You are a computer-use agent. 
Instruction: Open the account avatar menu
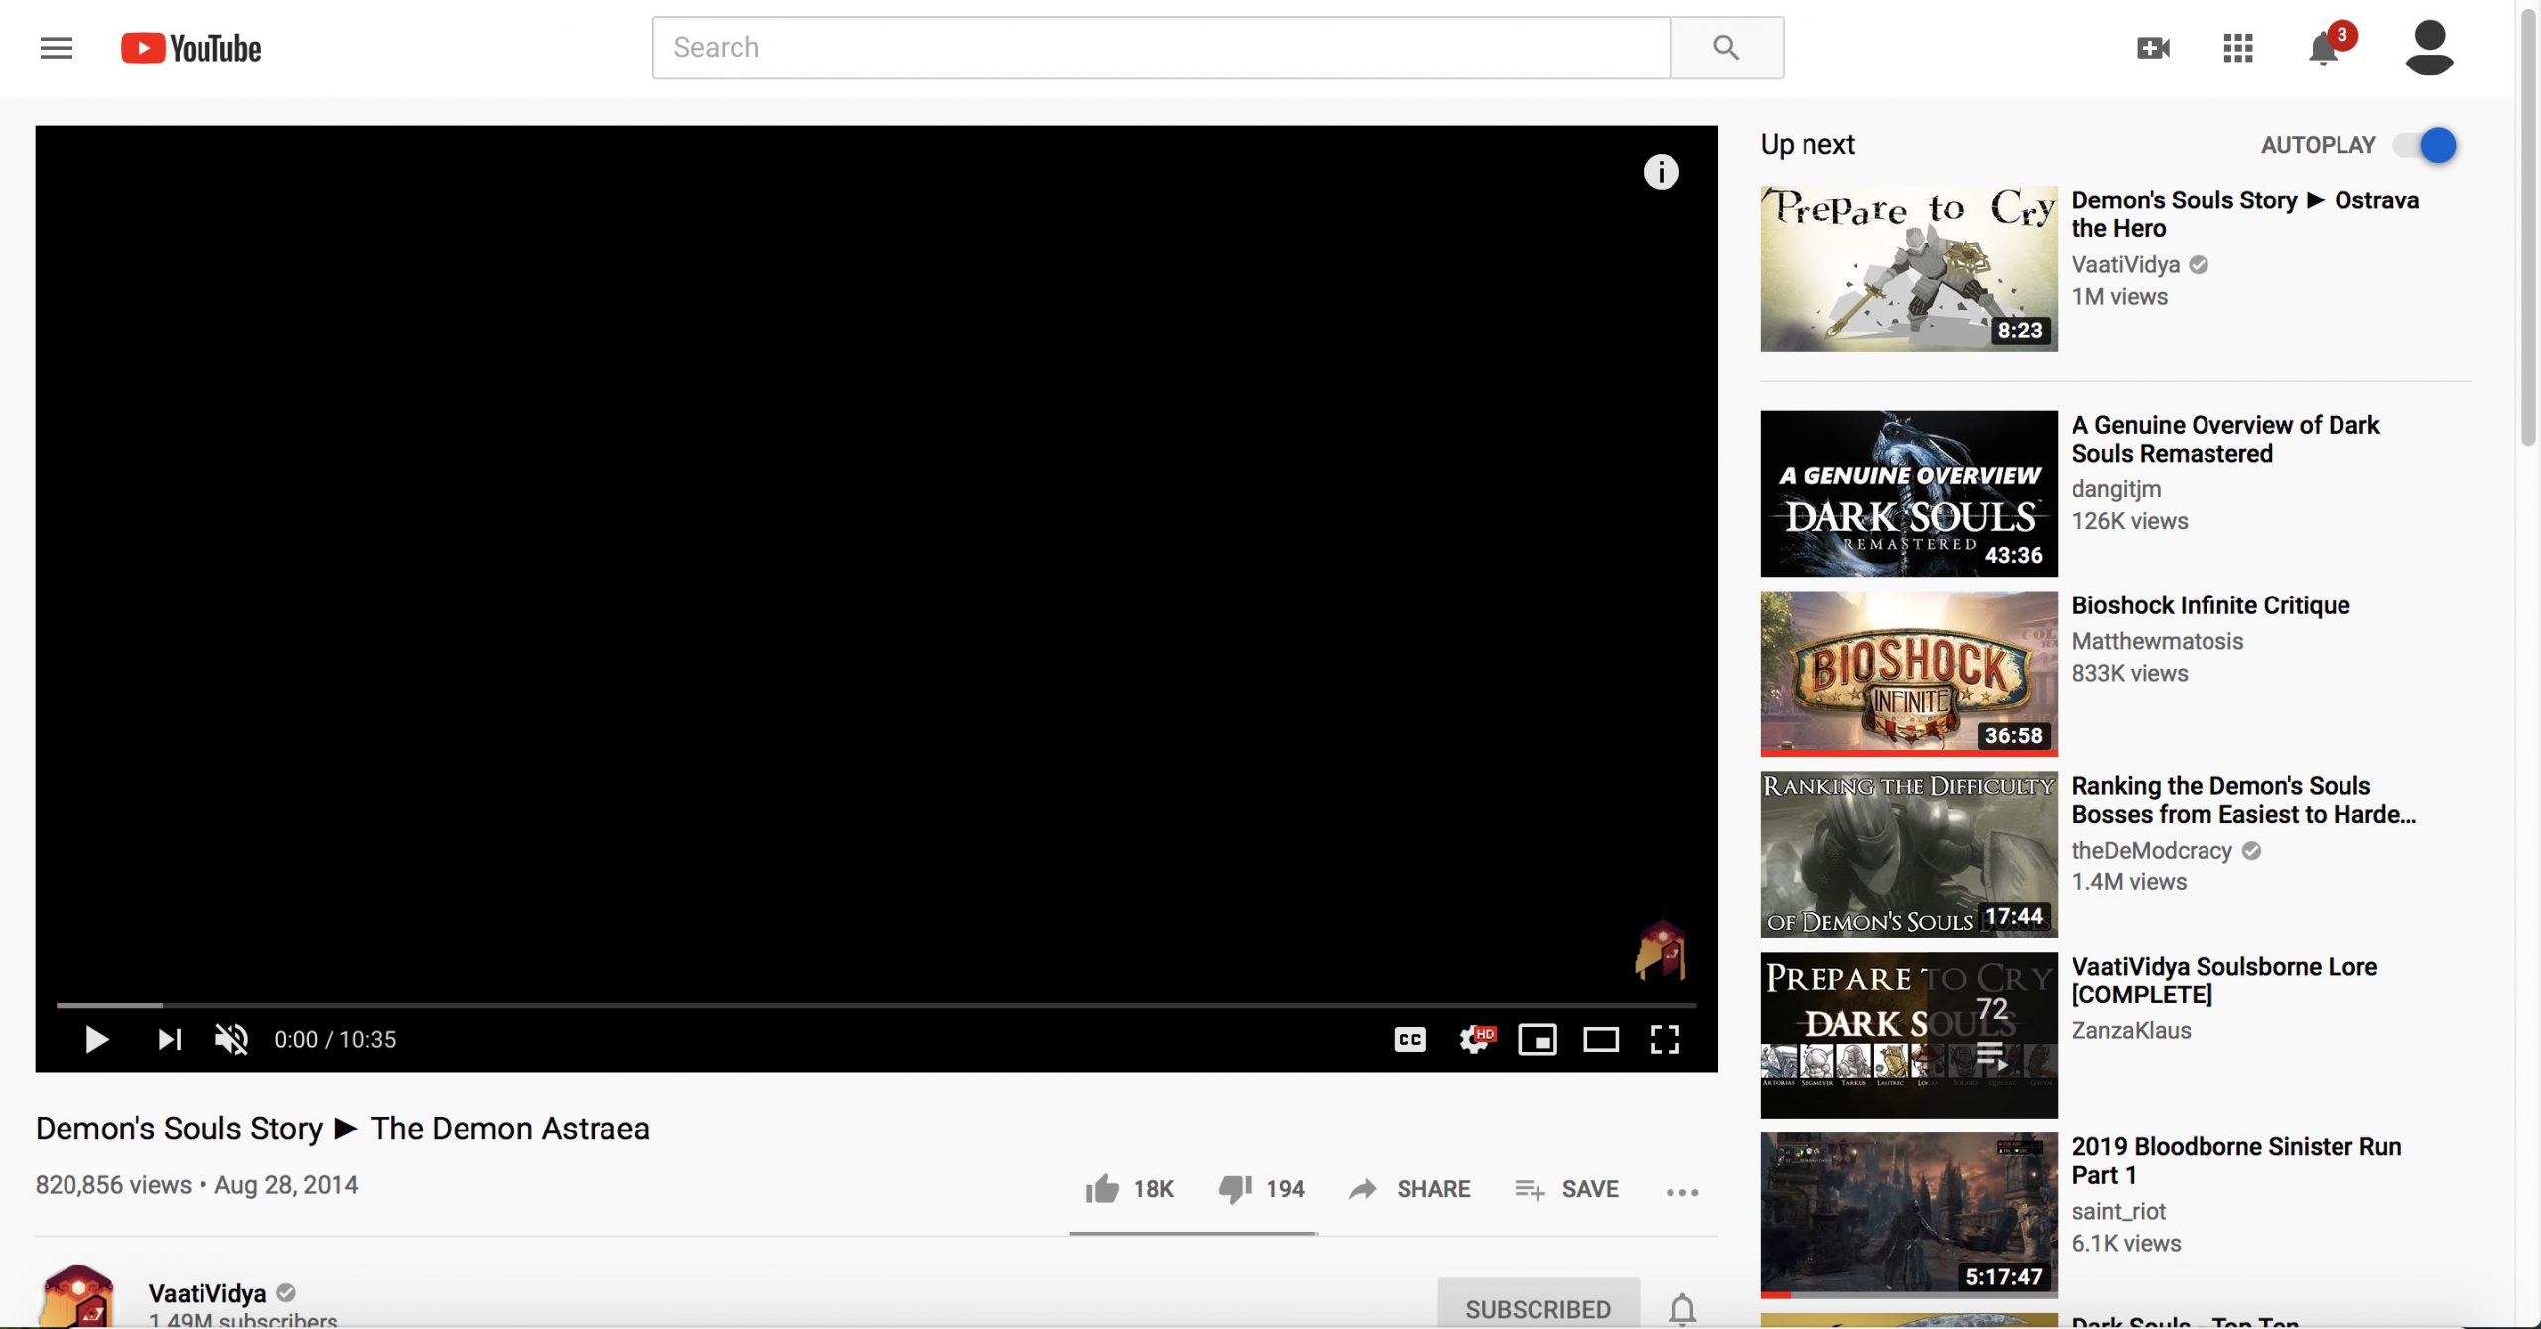coord(2429,48)
